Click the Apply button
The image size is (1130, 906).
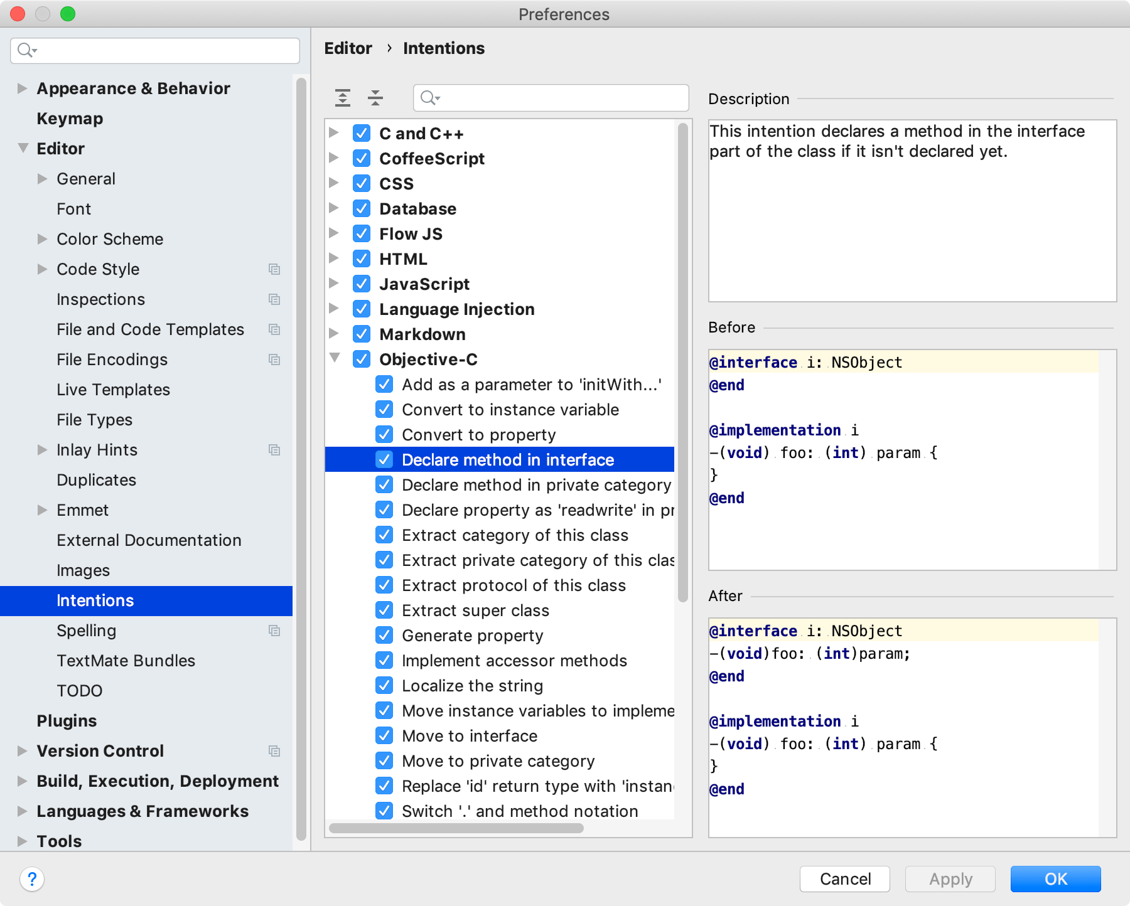point(950,878)
